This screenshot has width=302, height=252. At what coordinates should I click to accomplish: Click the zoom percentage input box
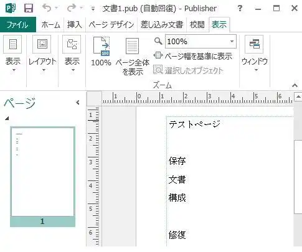pyautogui.click(x=197, y=42)
